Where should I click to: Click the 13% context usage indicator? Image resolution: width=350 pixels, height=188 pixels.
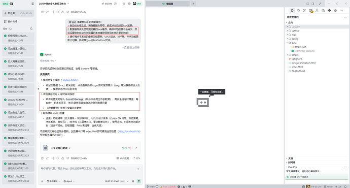(x=136, y=158)
